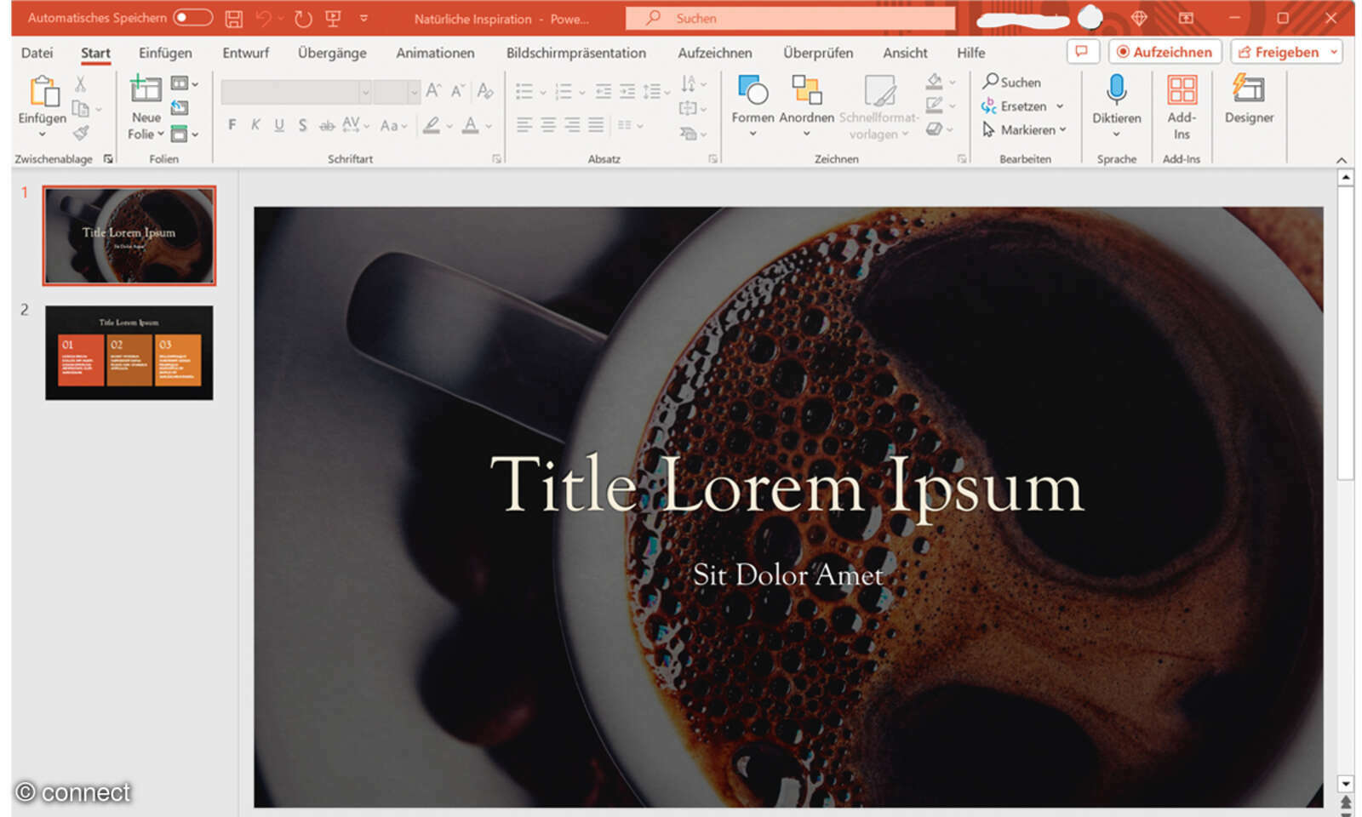Open the font name dropdown
1362x817 pixels.
coord(366,91)
